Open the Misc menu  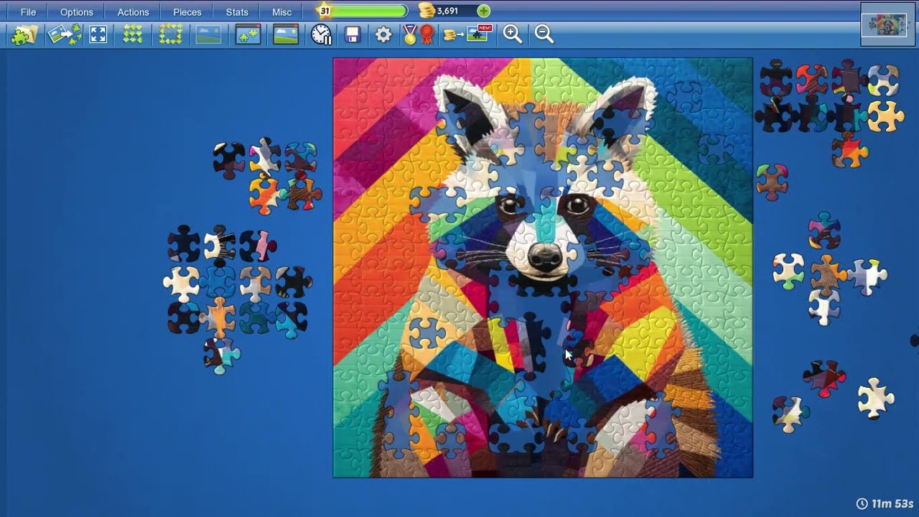pos(282,11)
